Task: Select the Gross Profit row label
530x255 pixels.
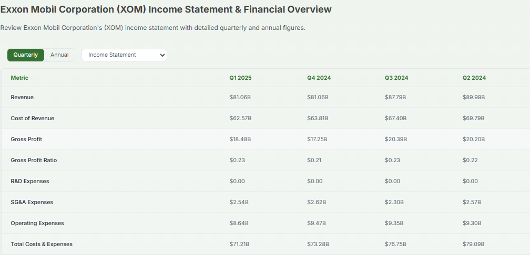Action: 26,139
